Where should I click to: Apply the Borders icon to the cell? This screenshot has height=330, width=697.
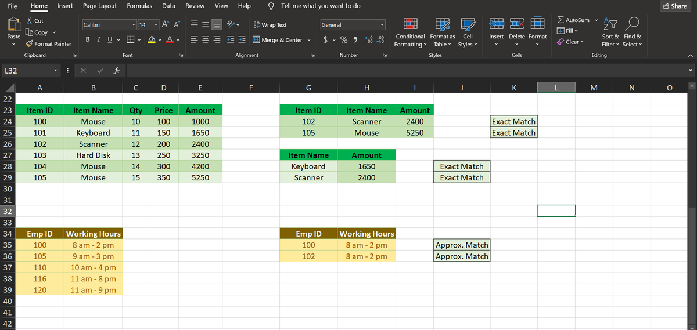(x=132, y=40)
